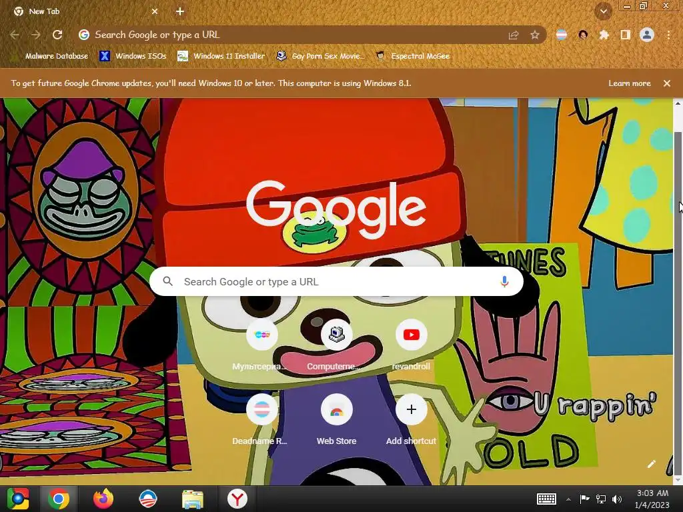Open the Action Center flag icon
Image resolution: width=683 pixels, height=512 pixels.
coord(584,499)
